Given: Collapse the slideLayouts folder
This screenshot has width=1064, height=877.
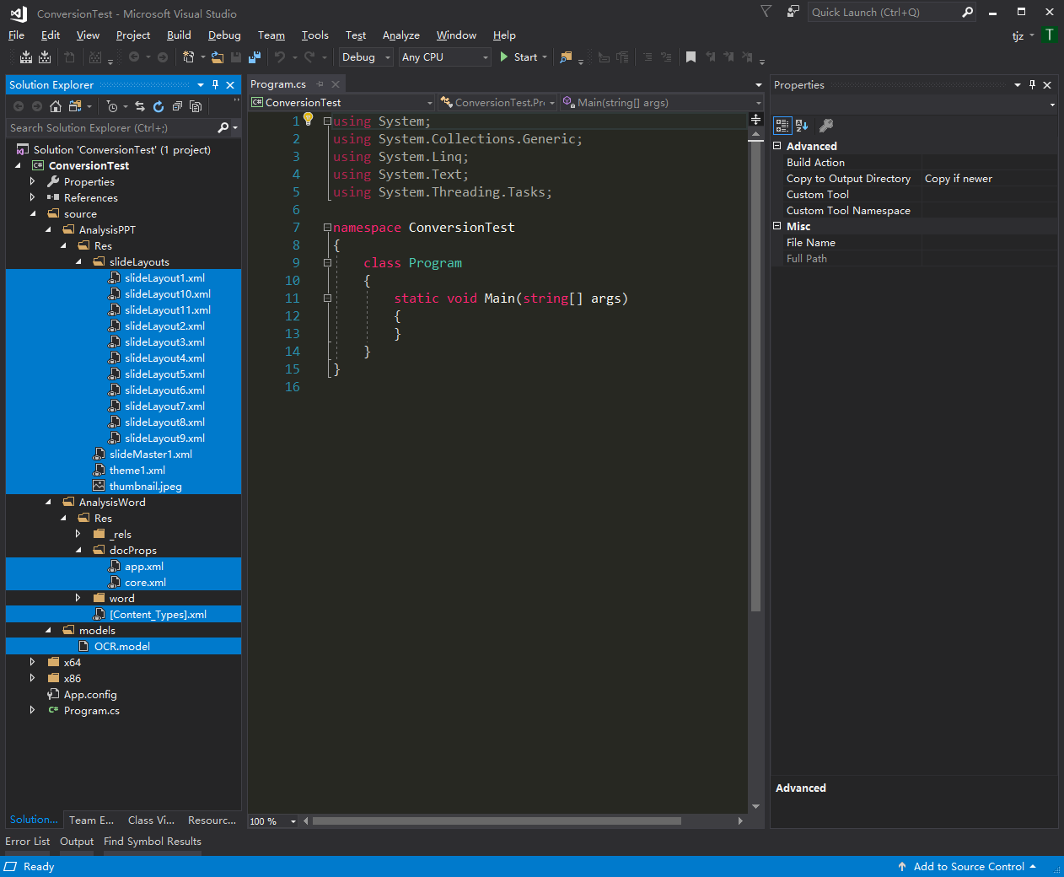Looking at the screenshot, I should click(78, 261).
